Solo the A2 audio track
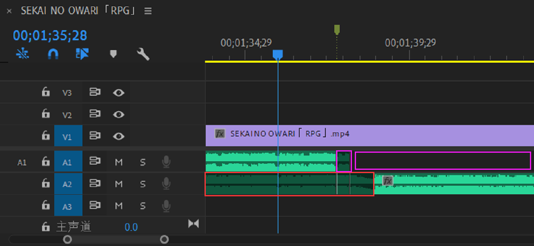The height and width of the screenshot is (246, 534). click(143, 184)
